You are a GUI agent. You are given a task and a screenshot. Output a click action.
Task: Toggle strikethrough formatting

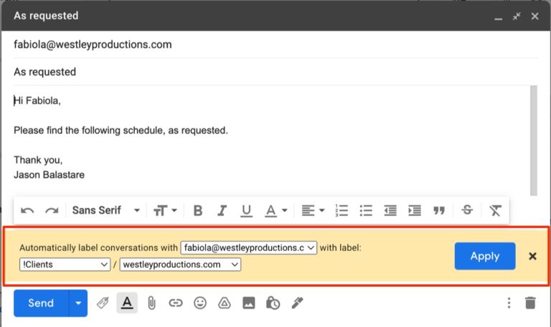tap(467, 210)
